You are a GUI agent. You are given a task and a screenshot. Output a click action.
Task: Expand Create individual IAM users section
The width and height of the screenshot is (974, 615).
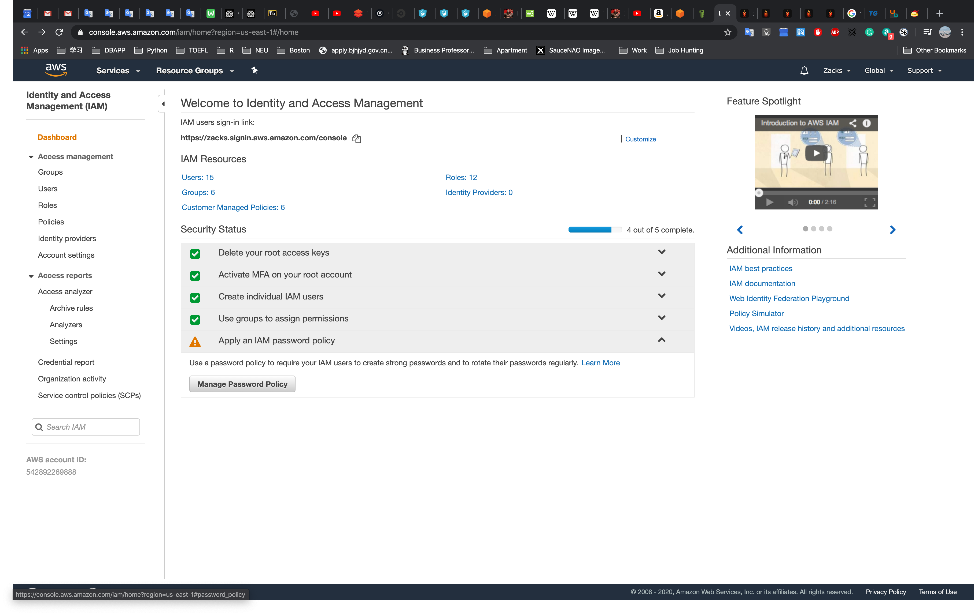661,296
